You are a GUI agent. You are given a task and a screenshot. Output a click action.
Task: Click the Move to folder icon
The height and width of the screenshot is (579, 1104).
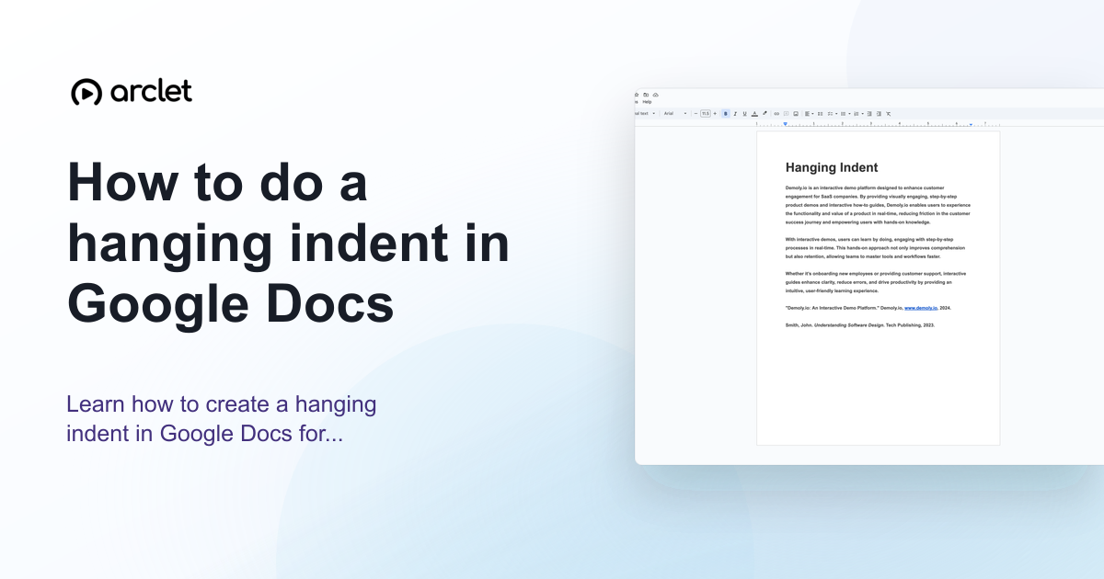click(x=646, y=95)
